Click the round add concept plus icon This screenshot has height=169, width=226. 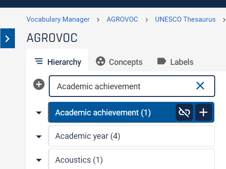click(x=39, y=84)
